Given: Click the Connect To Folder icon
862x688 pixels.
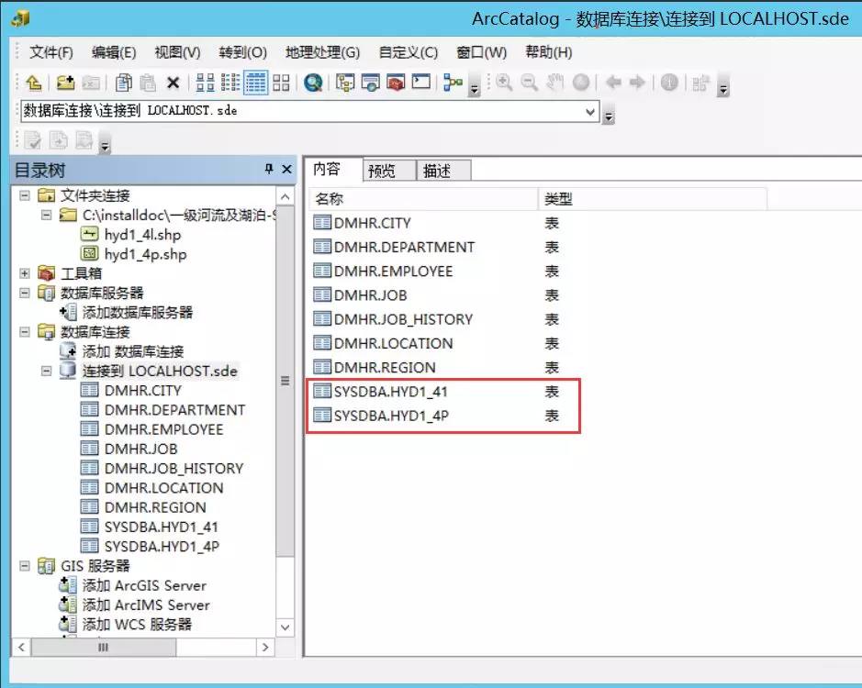Looking at the screenshot, I should tap(65, 83).
